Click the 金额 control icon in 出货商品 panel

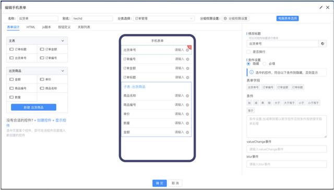pos(11,79)
